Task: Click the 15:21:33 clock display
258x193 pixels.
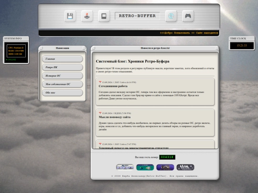Action: click(242, 46)
